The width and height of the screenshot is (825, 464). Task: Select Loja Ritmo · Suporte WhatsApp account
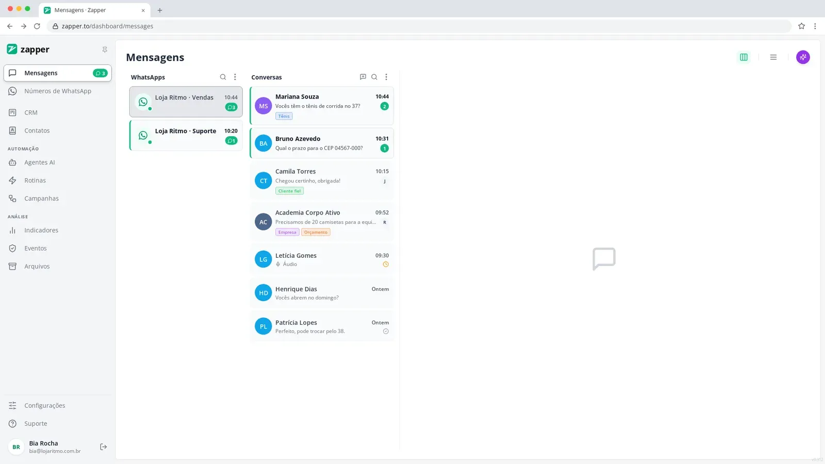tap(186, 136)
